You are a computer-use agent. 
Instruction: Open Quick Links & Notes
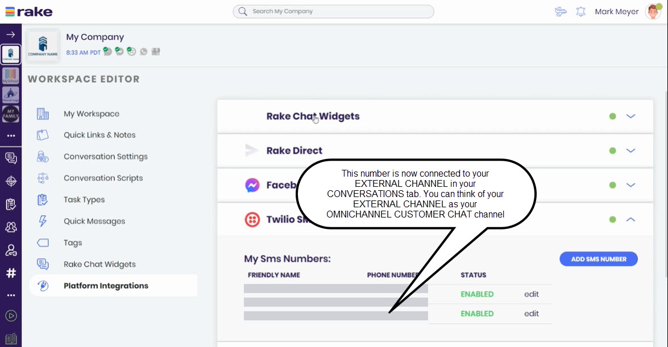click(99, 135)
